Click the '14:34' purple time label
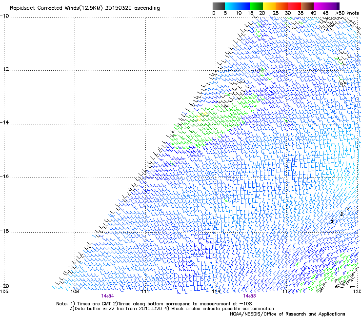Screen dimensions: 361x317 point(107,296)
